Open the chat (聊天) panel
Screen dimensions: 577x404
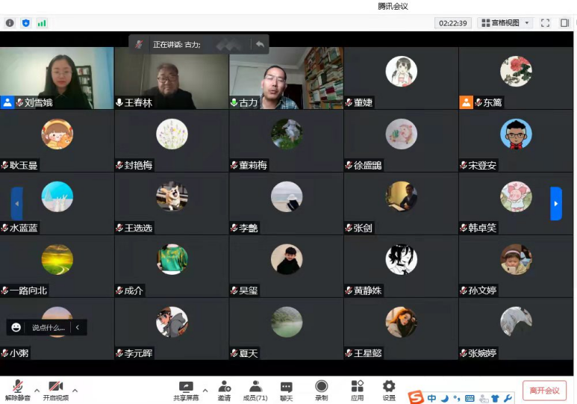[x=287, y=390]
